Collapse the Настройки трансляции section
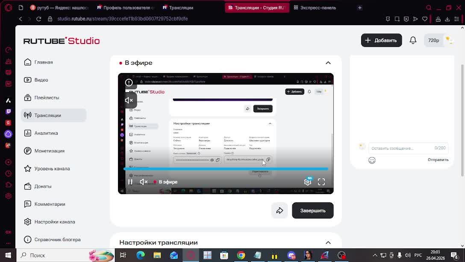This screenshot has height=262, width=465. pos(328,242)
